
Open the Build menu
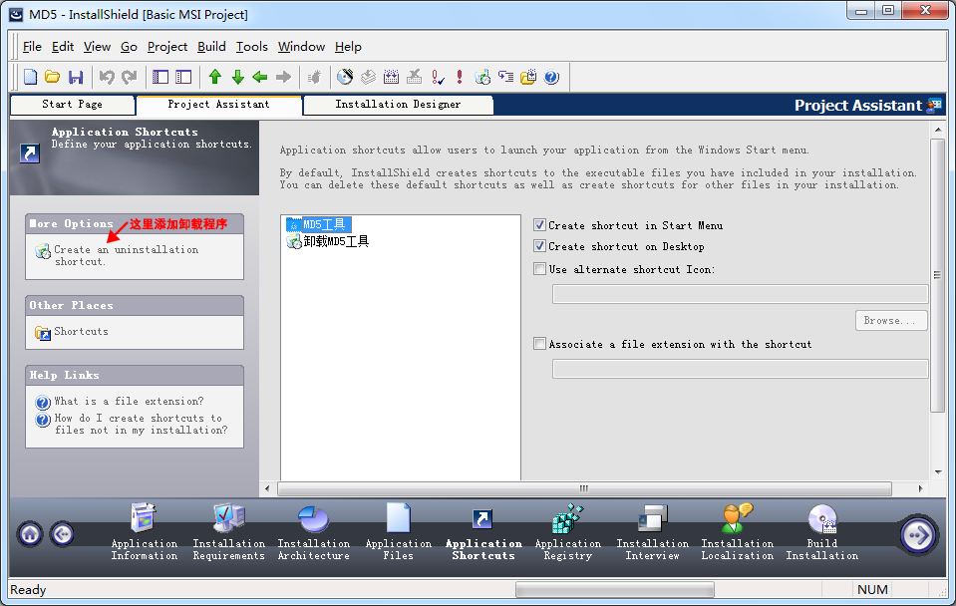pos(211,47)
